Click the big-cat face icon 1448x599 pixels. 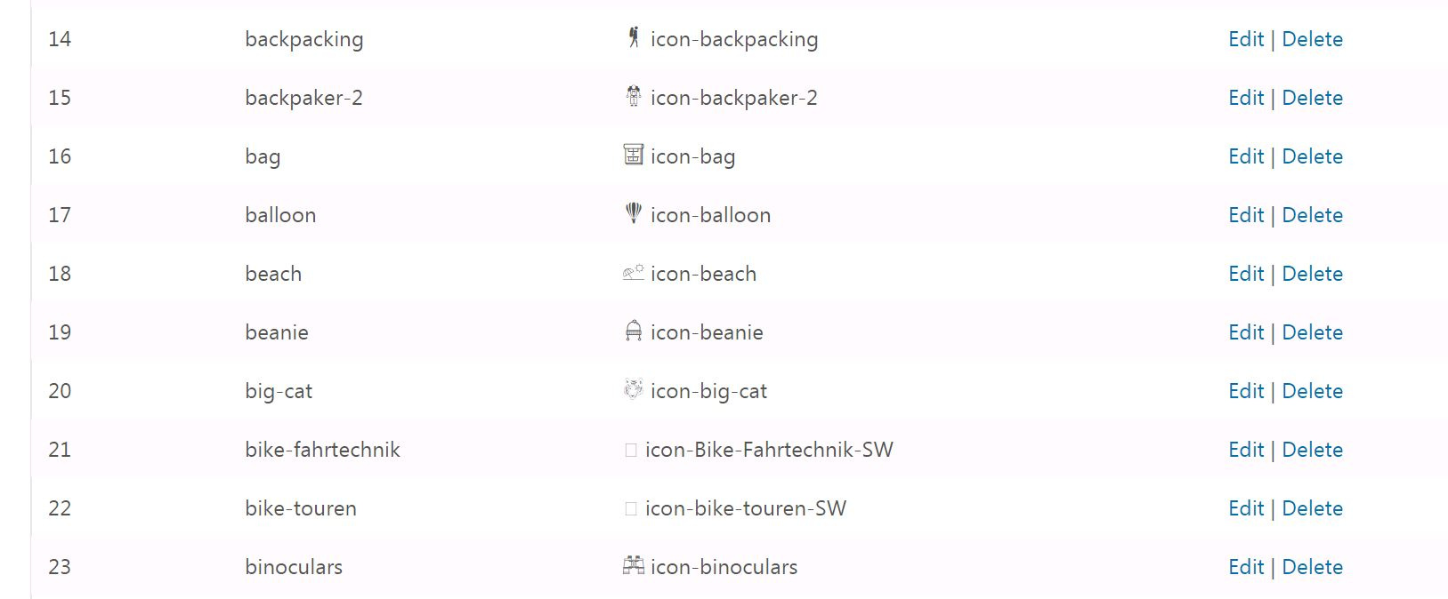point(633,389)
